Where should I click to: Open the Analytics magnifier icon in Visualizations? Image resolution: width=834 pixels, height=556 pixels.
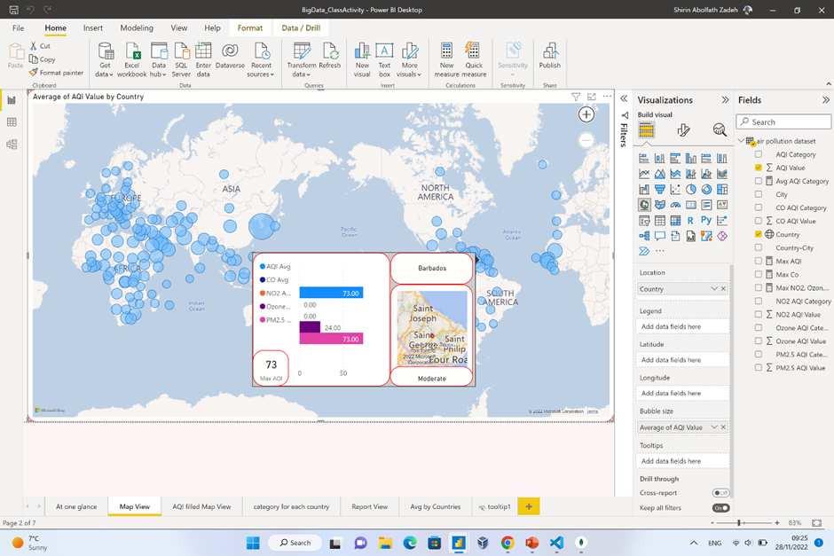[719, 129]
